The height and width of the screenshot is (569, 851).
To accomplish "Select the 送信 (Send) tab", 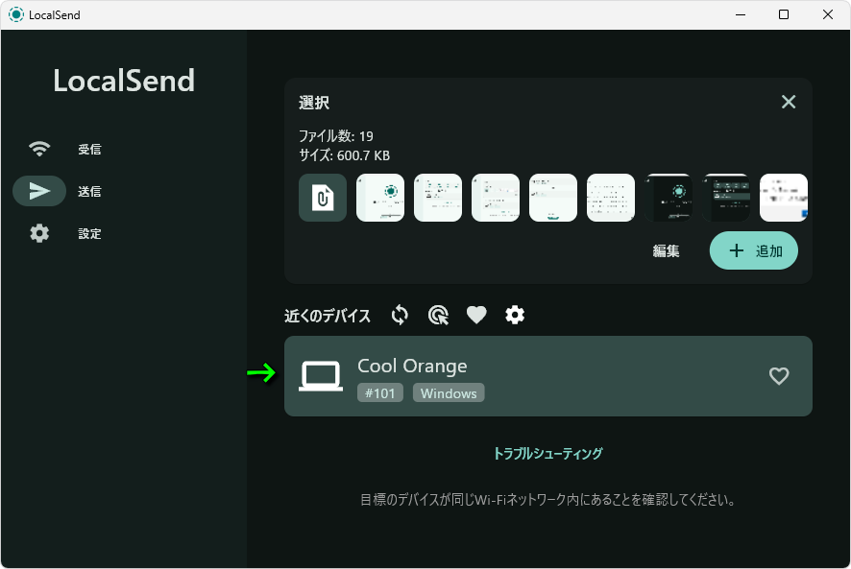I will (x=89, y=192).
